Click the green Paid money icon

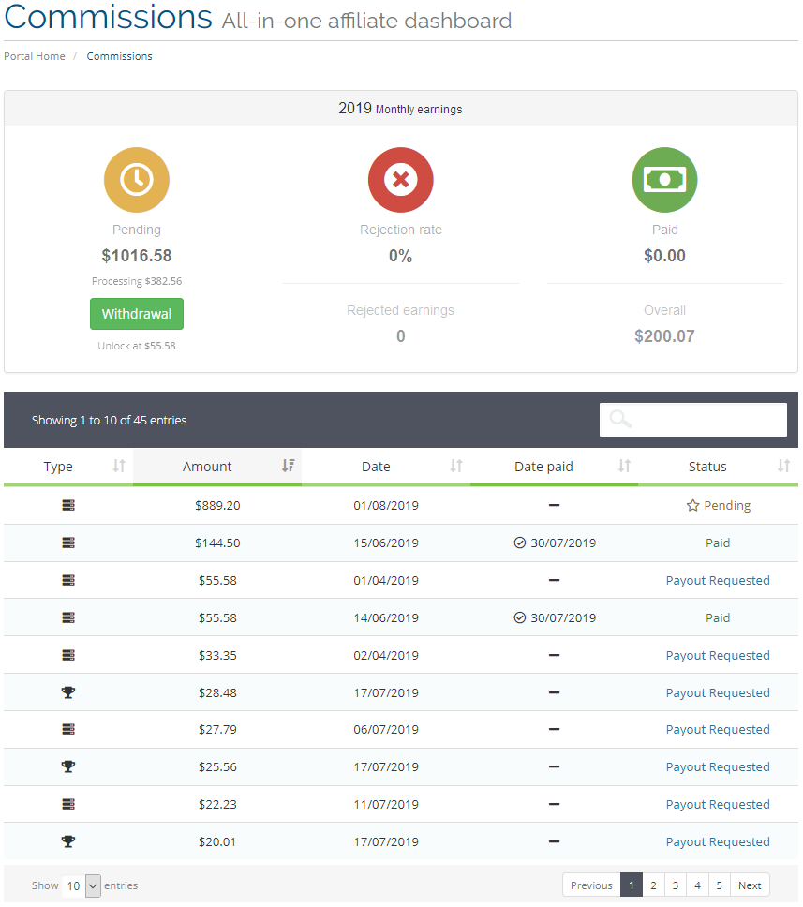point(664,180)
